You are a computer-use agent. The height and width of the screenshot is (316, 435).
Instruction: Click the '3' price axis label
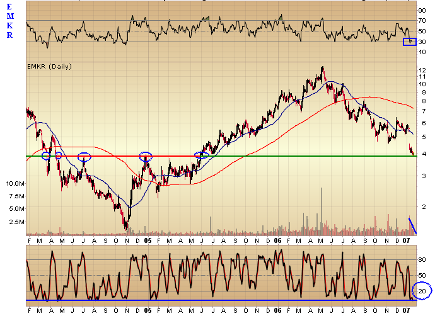tap(424, 176)
